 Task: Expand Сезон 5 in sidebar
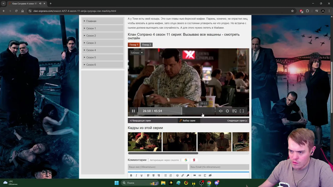click(x=103, y=57)
